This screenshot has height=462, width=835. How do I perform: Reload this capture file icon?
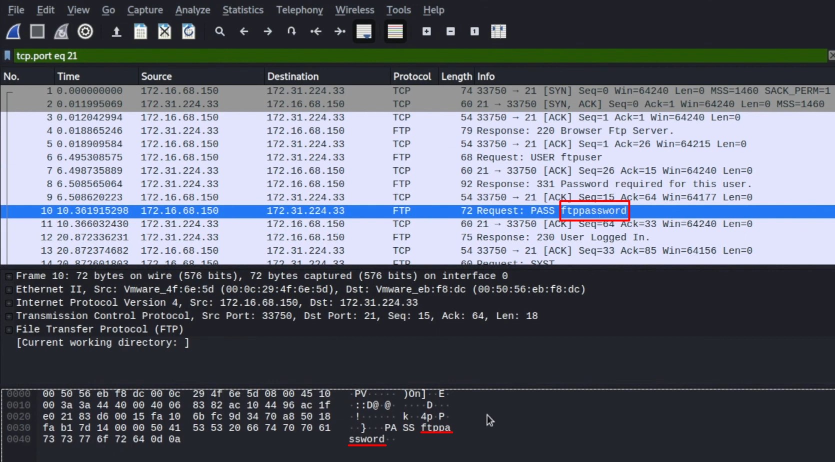[x=188, y=31]
